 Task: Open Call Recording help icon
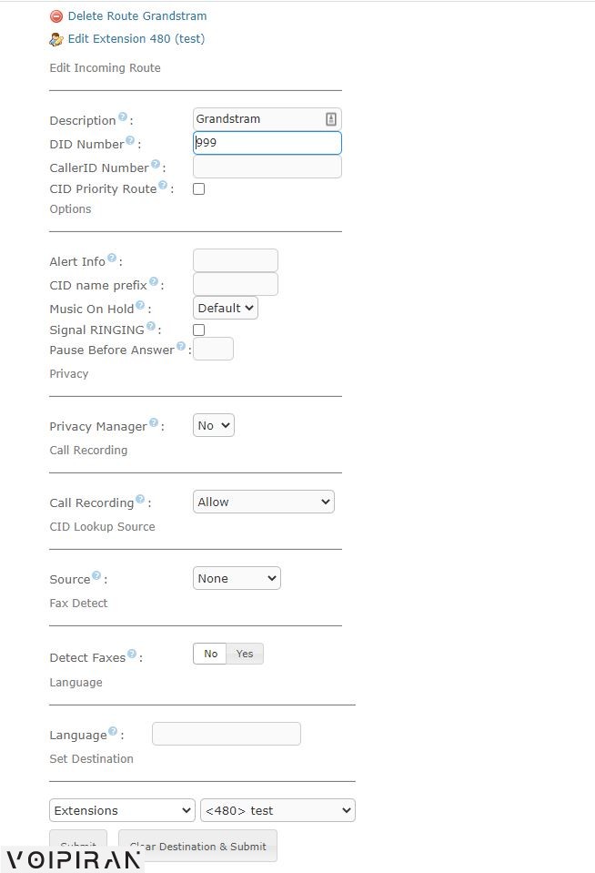140,499
